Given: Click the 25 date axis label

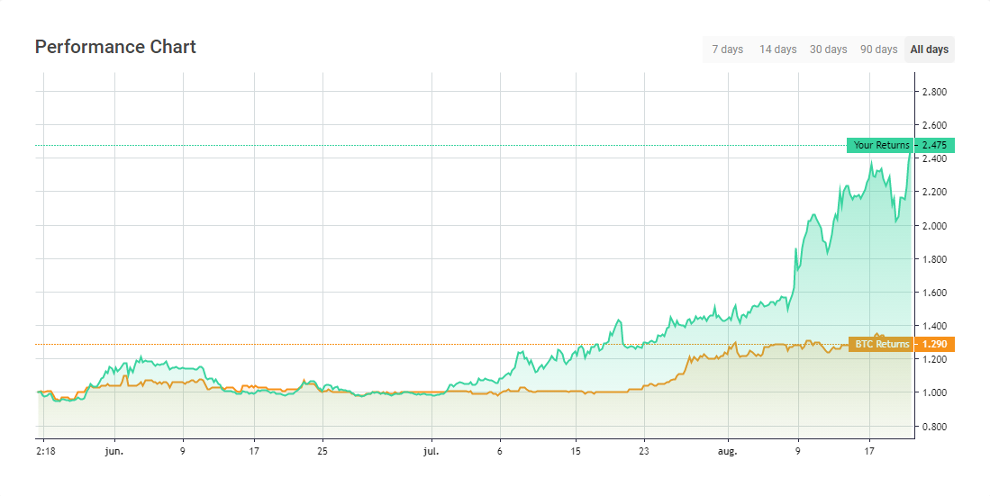Looking at the screenshot, I should point(322,451).
